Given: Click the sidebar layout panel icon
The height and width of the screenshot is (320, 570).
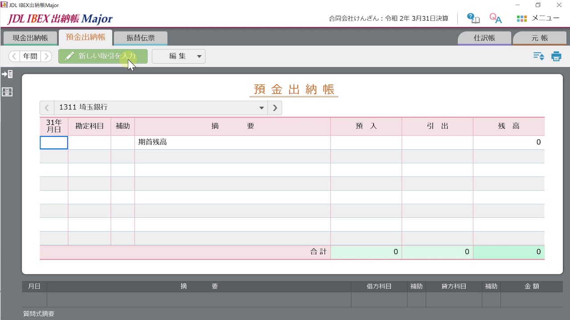Looking at the screenshot, I should (7, 92).
